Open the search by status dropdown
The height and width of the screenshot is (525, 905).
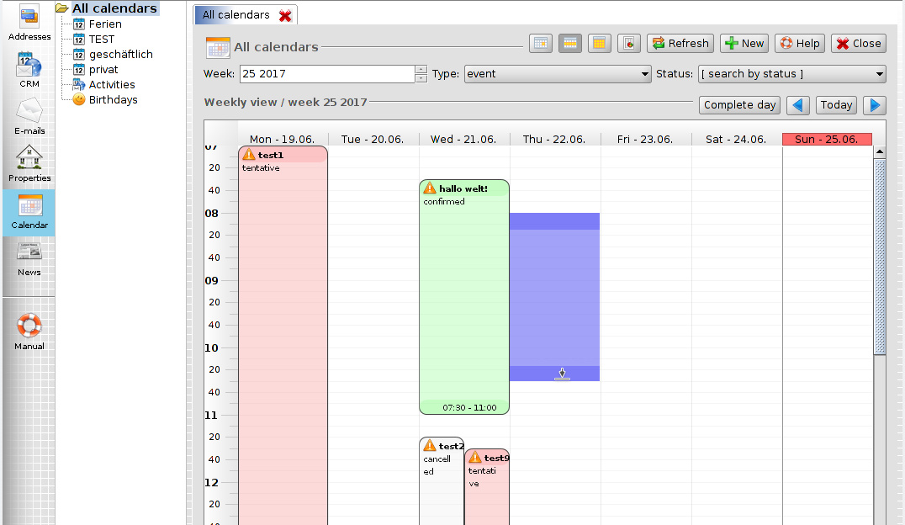791,74
